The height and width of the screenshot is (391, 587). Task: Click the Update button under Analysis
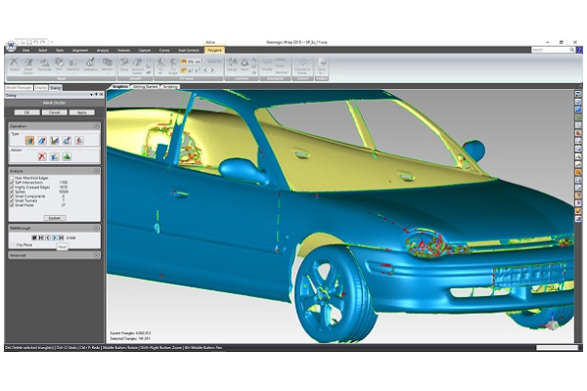pyautogui.click(x=55, y=218)
